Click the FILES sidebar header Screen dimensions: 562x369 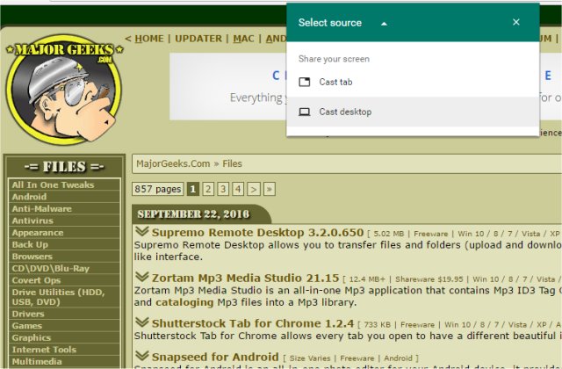64,166
